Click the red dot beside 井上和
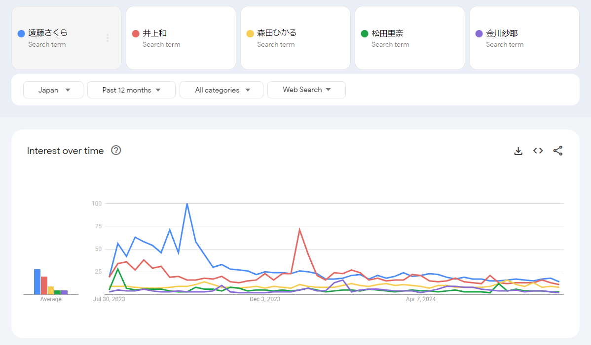591x345 pixels. click(136, 33)
